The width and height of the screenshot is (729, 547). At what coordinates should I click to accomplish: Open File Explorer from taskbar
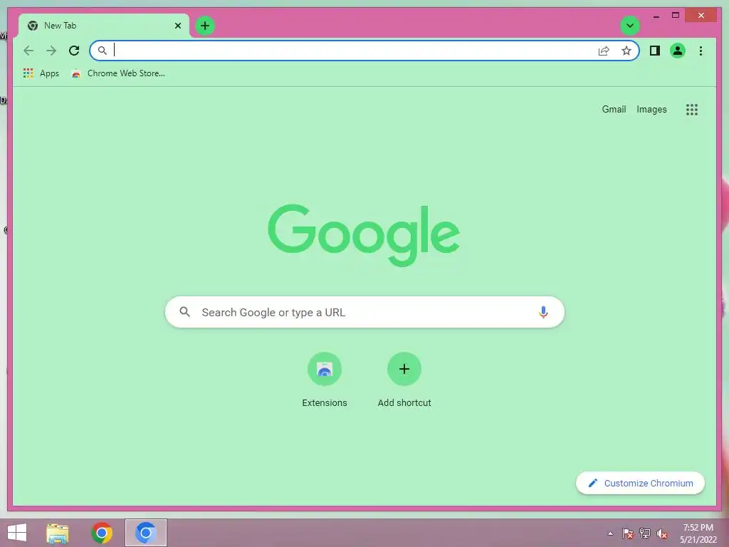click(x=57, y=533)
